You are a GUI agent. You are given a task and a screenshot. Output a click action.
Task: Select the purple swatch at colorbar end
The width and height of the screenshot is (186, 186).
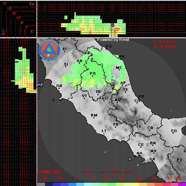pos(182,184)
